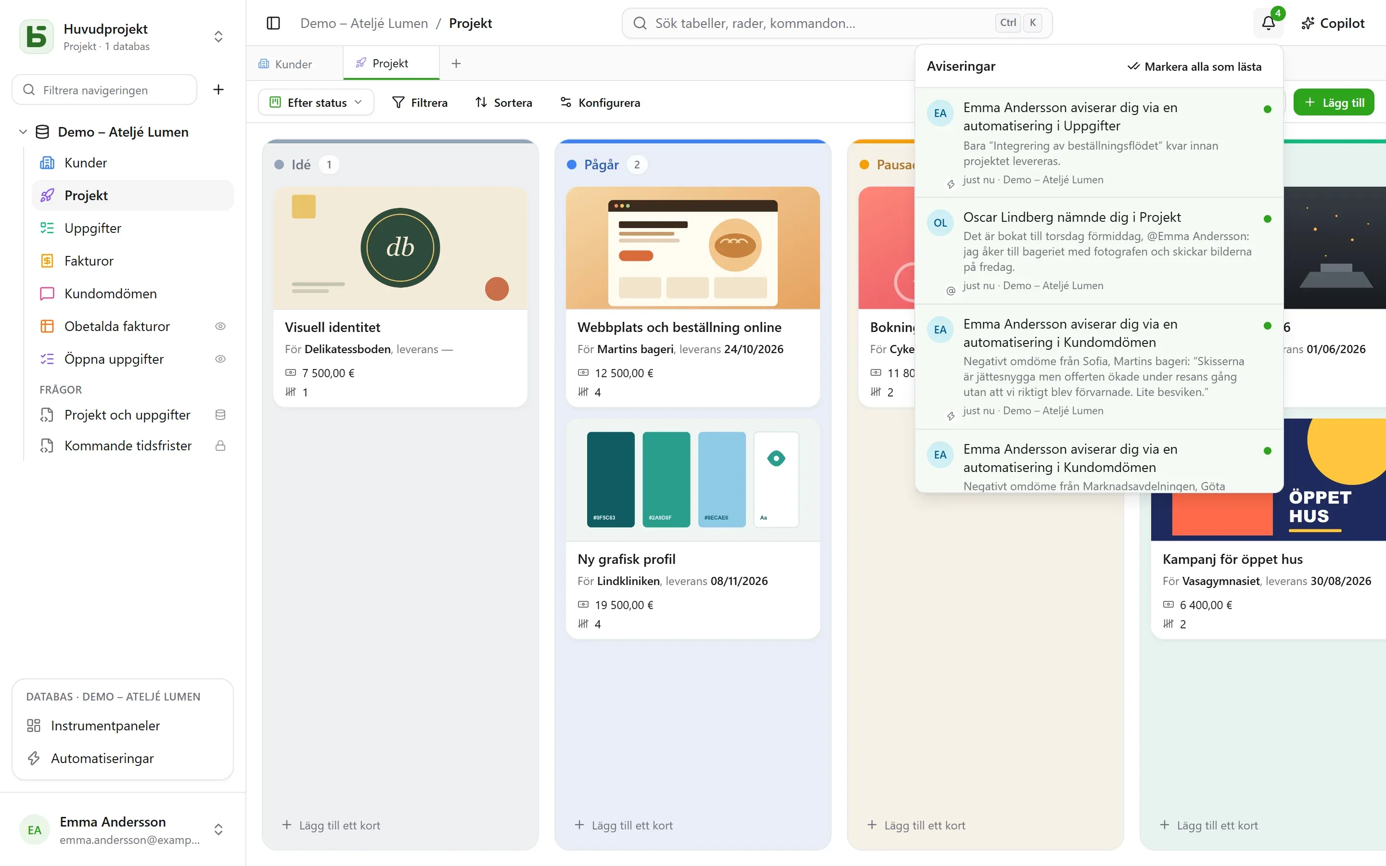
Task: Toggle unread dot on Marknadsavdelningen notification
Action: click(x=1268, y=451)
